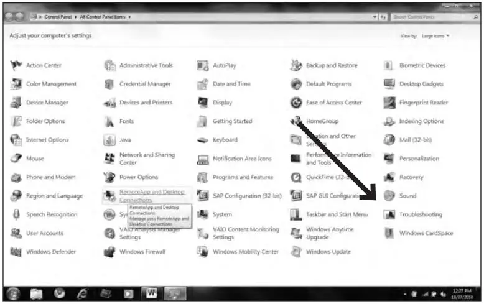The width and height of the screenshot is (484, 304).
Task: Open the Windows Defender icon
Action: click(x=16, y=252)
